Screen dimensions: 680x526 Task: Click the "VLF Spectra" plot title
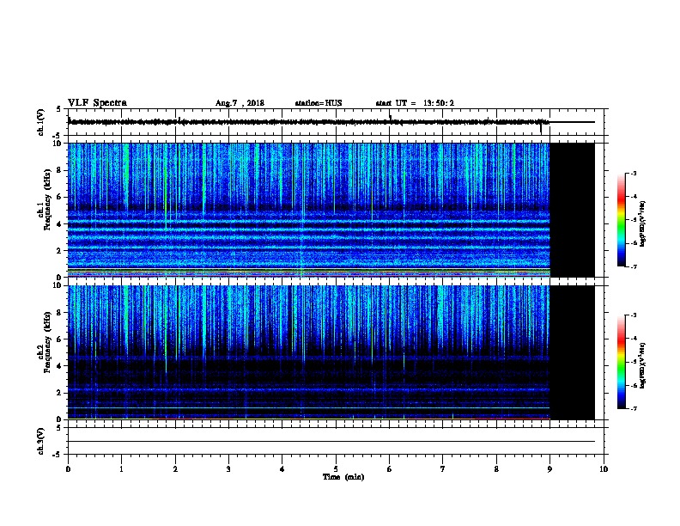pos(97,103)
